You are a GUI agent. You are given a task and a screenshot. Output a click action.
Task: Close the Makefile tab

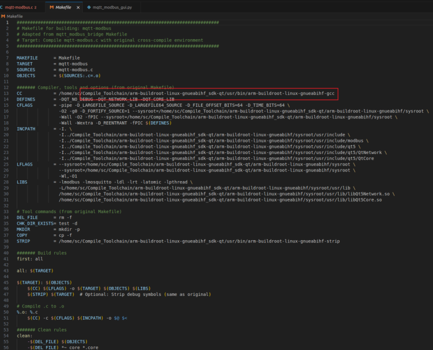click(78, 7)
